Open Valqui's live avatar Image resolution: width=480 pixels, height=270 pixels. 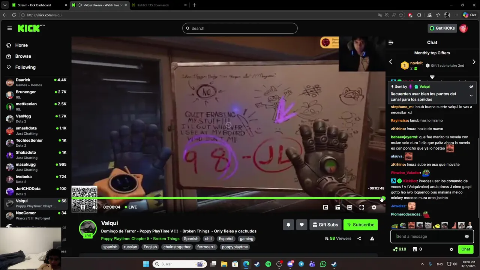tap(88, 228)
